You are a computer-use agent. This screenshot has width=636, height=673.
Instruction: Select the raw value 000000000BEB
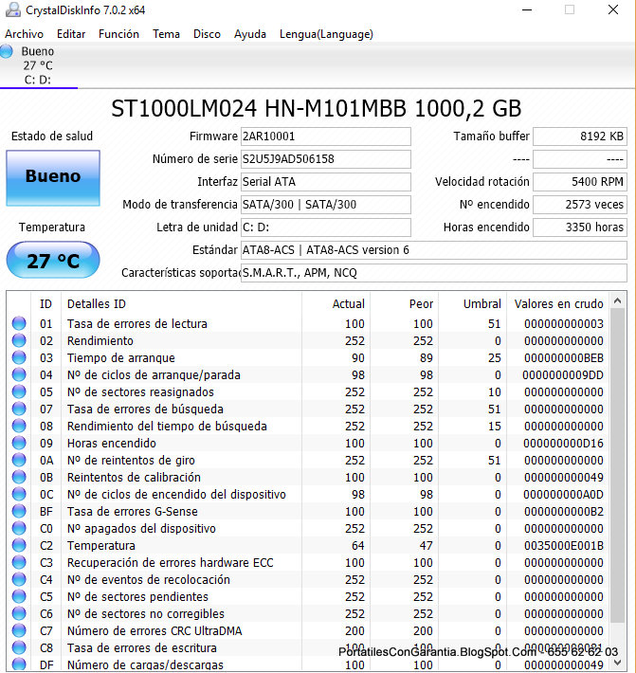coord(563,358)
